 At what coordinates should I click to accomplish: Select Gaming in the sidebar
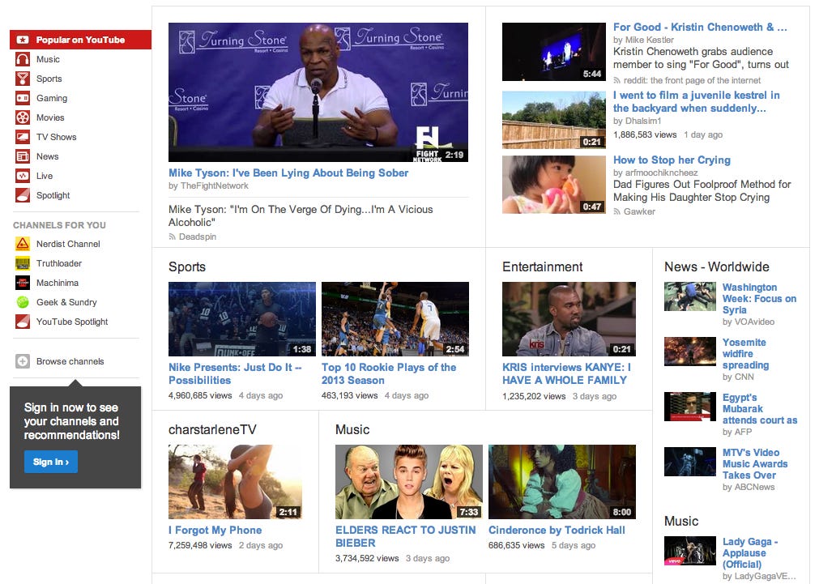click(52, 98)
